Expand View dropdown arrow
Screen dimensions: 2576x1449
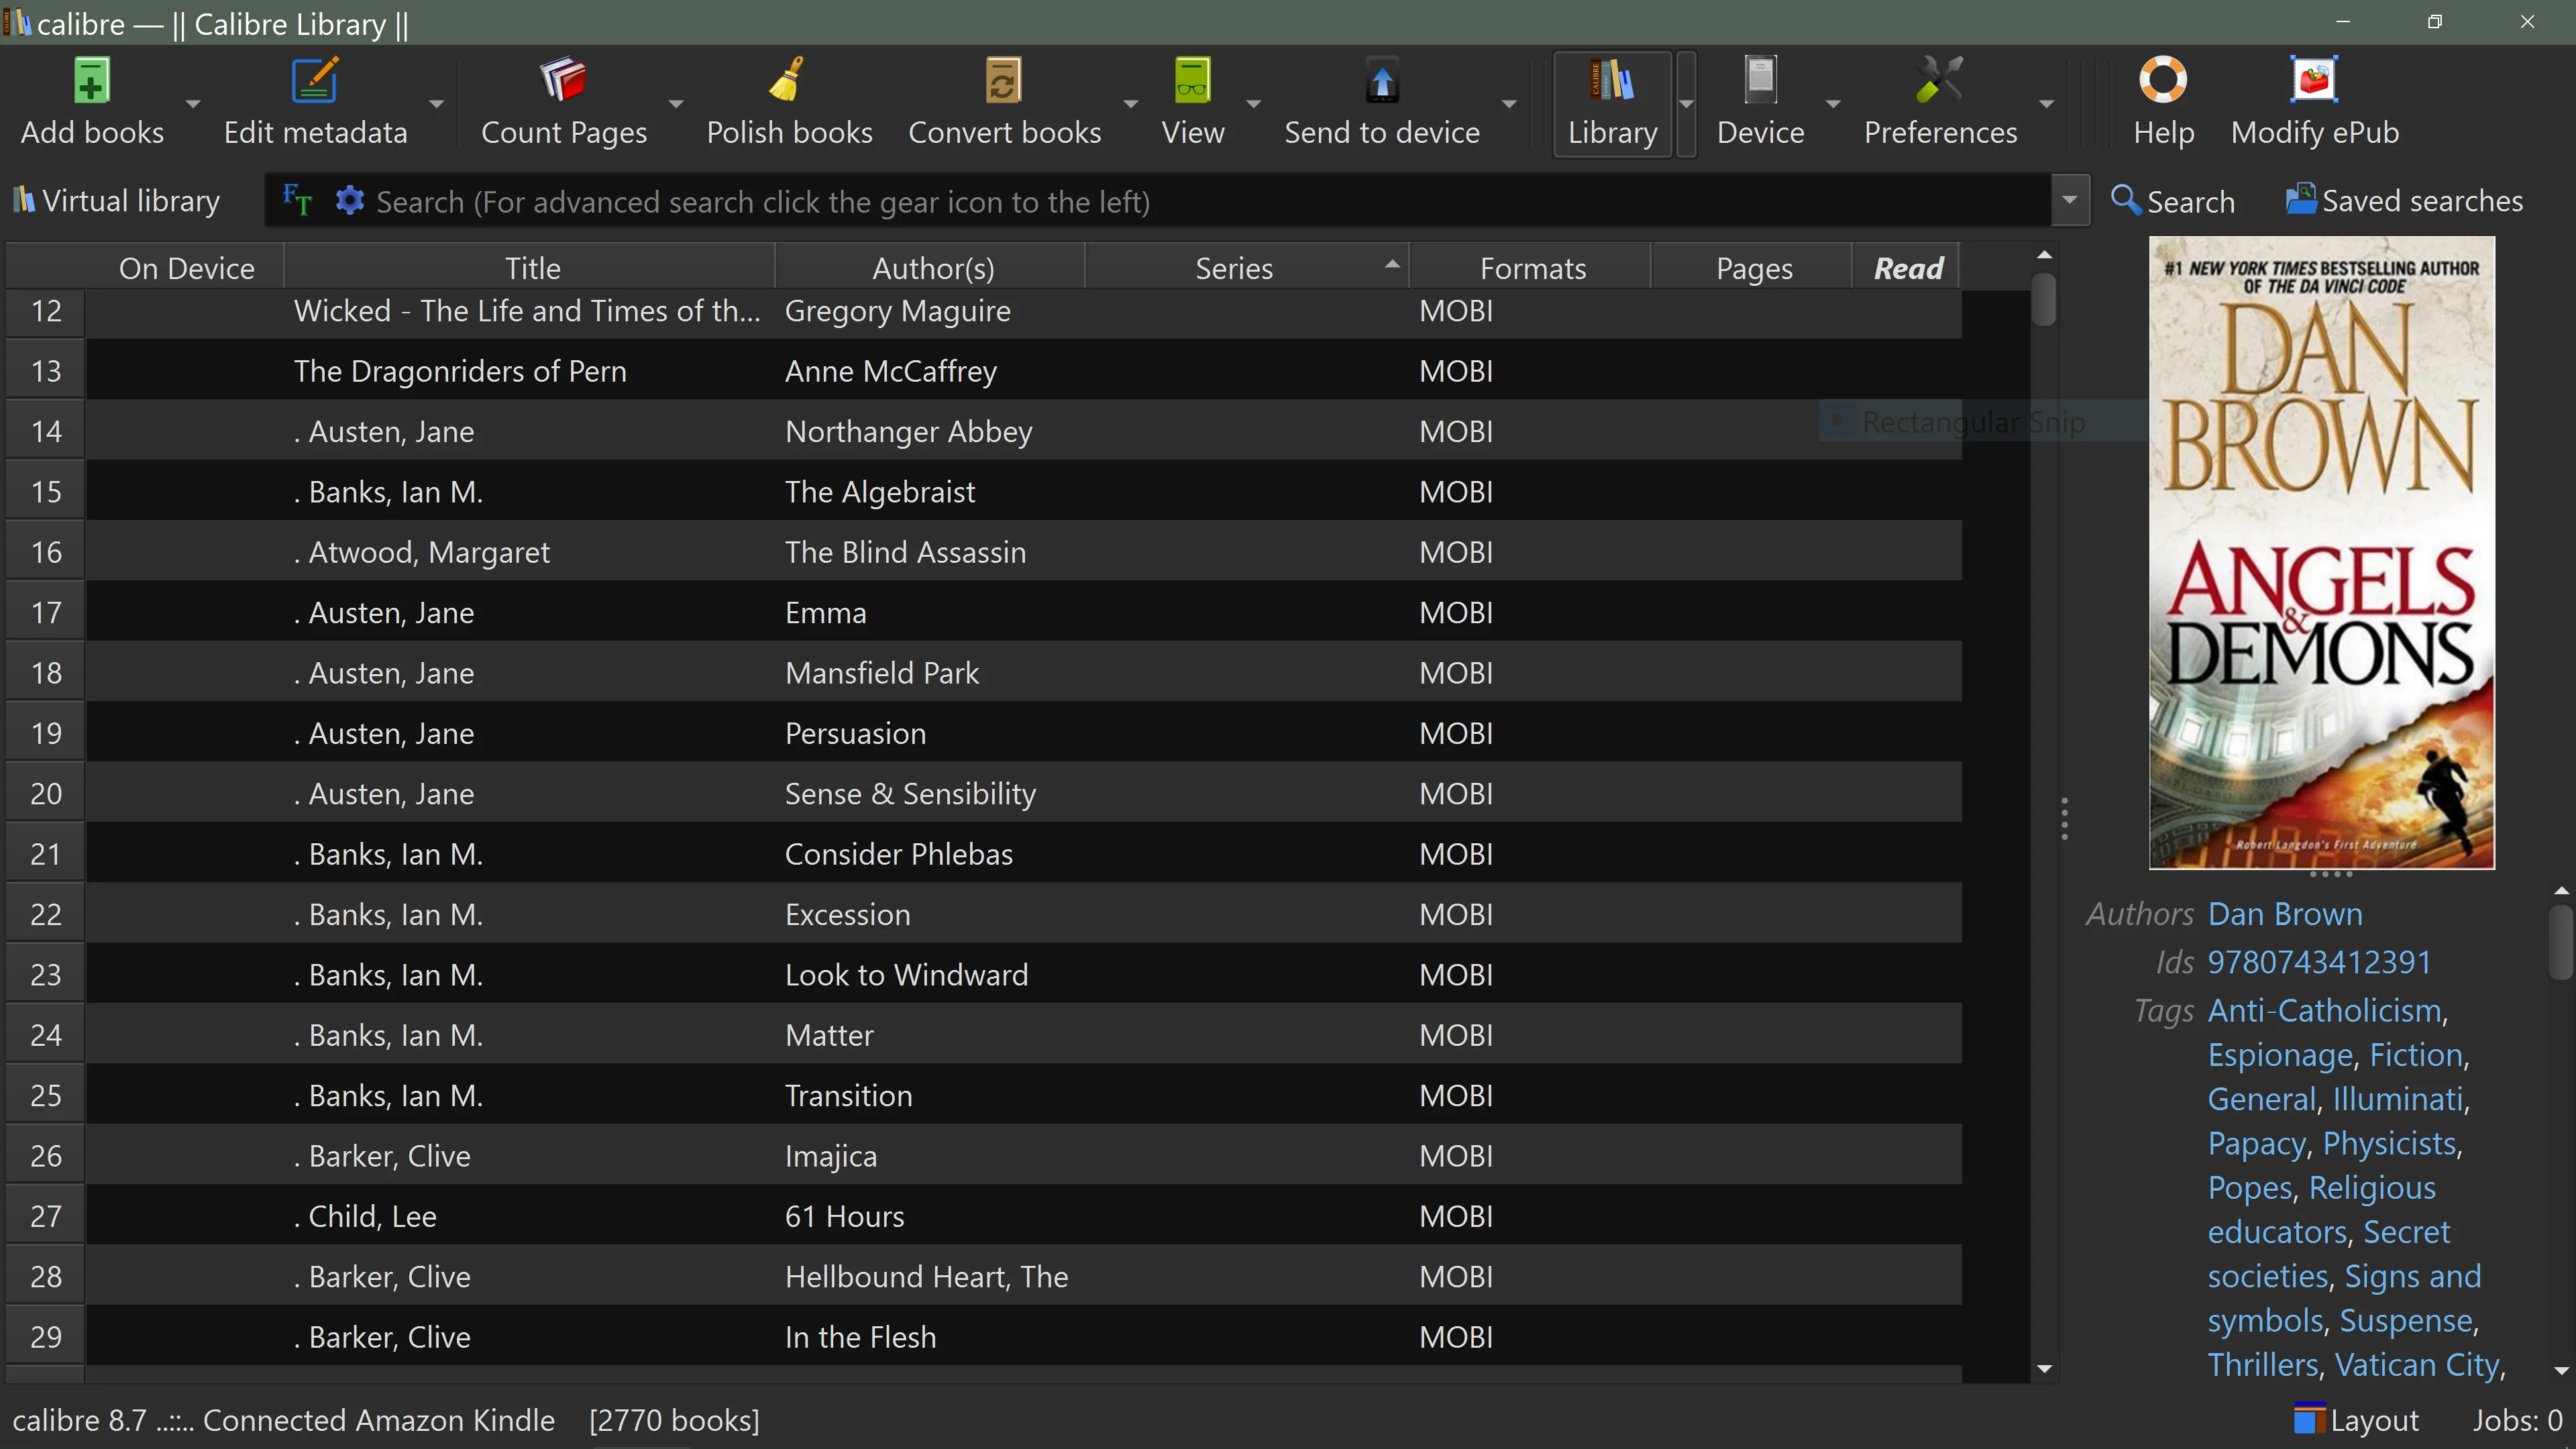[1253, 104]
